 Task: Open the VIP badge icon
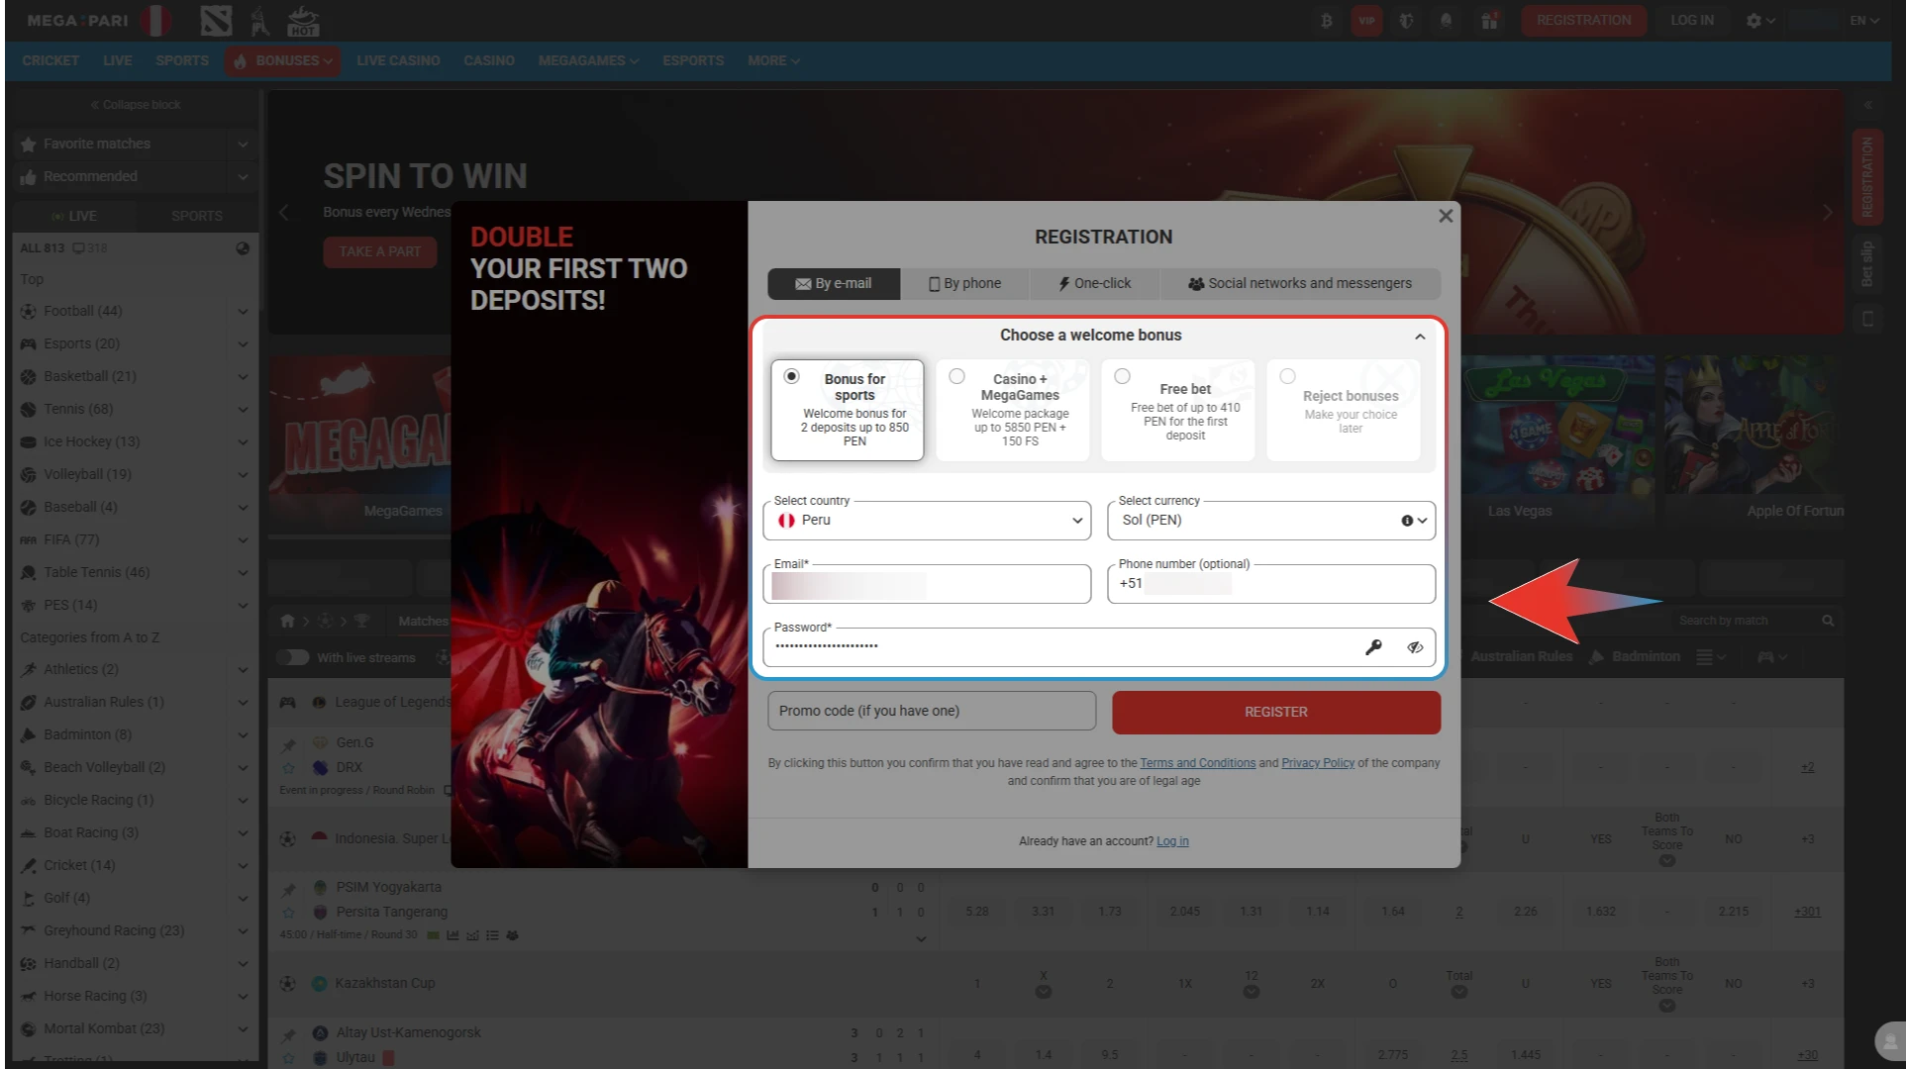(x=1366, y=20)
